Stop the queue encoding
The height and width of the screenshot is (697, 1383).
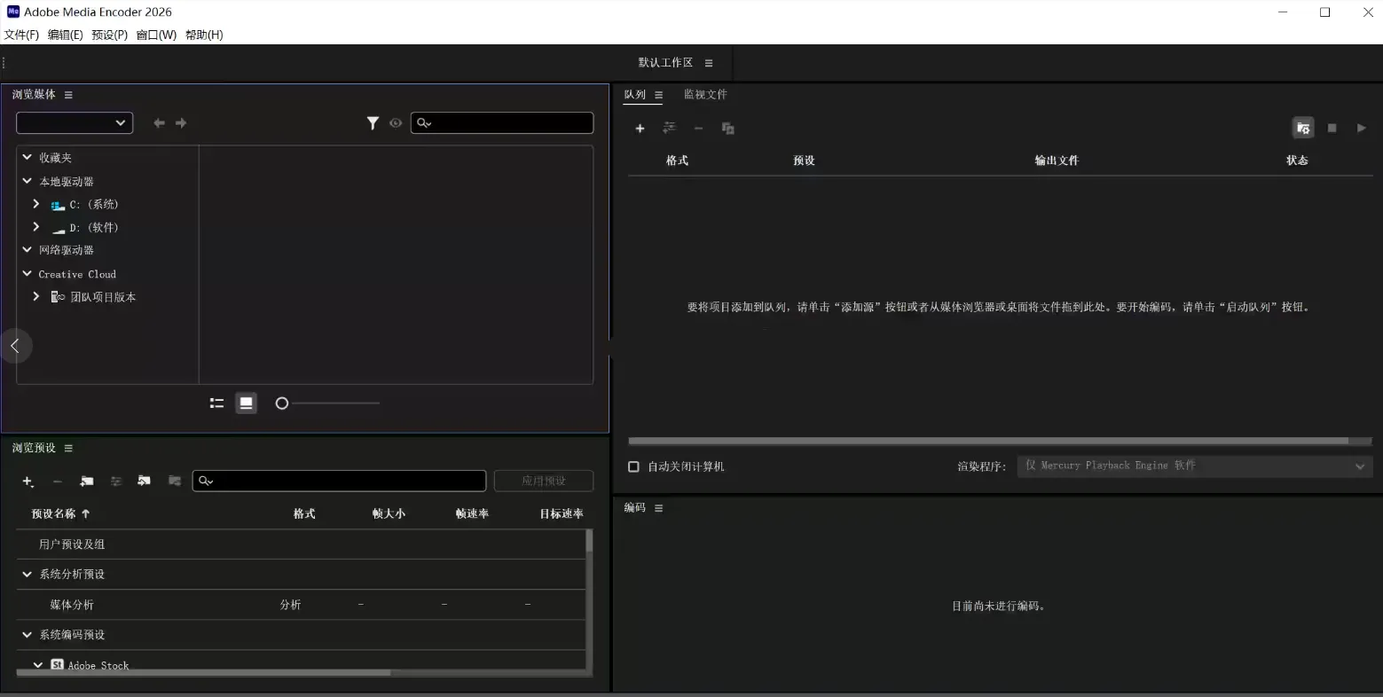tap(1332, 128)
